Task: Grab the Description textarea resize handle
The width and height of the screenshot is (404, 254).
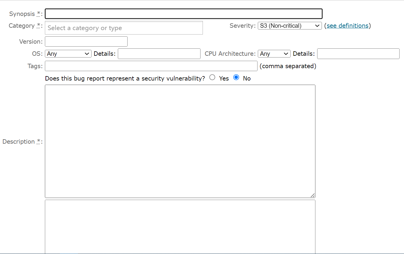Action: [313, 195]
